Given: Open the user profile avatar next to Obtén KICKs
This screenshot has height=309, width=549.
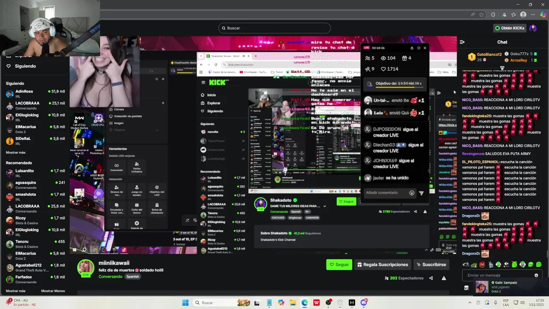Looking at the screenshot, I should tap(533, 28).
